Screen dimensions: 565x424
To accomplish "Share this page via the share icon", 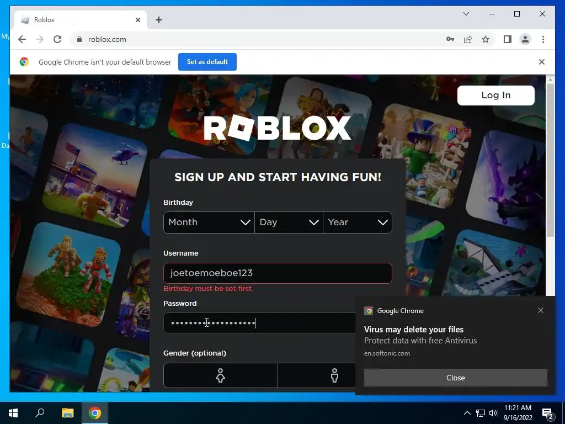I will tap(468, 39).
